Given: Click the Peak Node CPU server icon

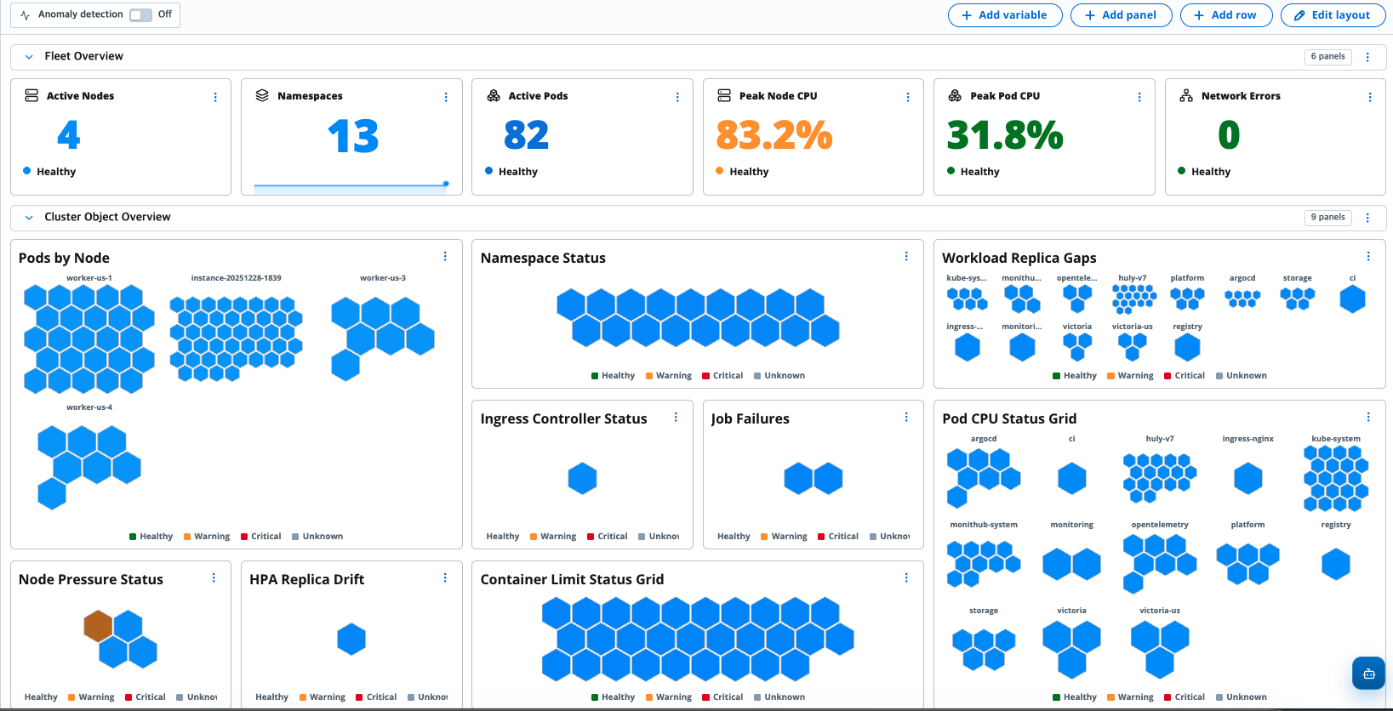Looking at the screenshot, I should point(724,95).
